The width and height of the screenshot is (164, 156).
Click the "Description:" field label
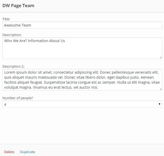pyautogui.click(x=12, y=35)
